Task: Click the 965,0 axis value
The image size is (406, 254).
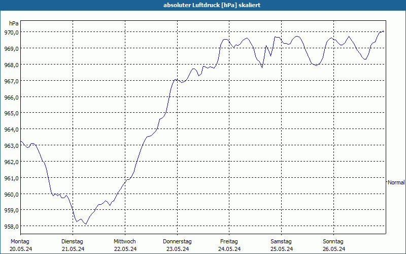Action: 12,113
